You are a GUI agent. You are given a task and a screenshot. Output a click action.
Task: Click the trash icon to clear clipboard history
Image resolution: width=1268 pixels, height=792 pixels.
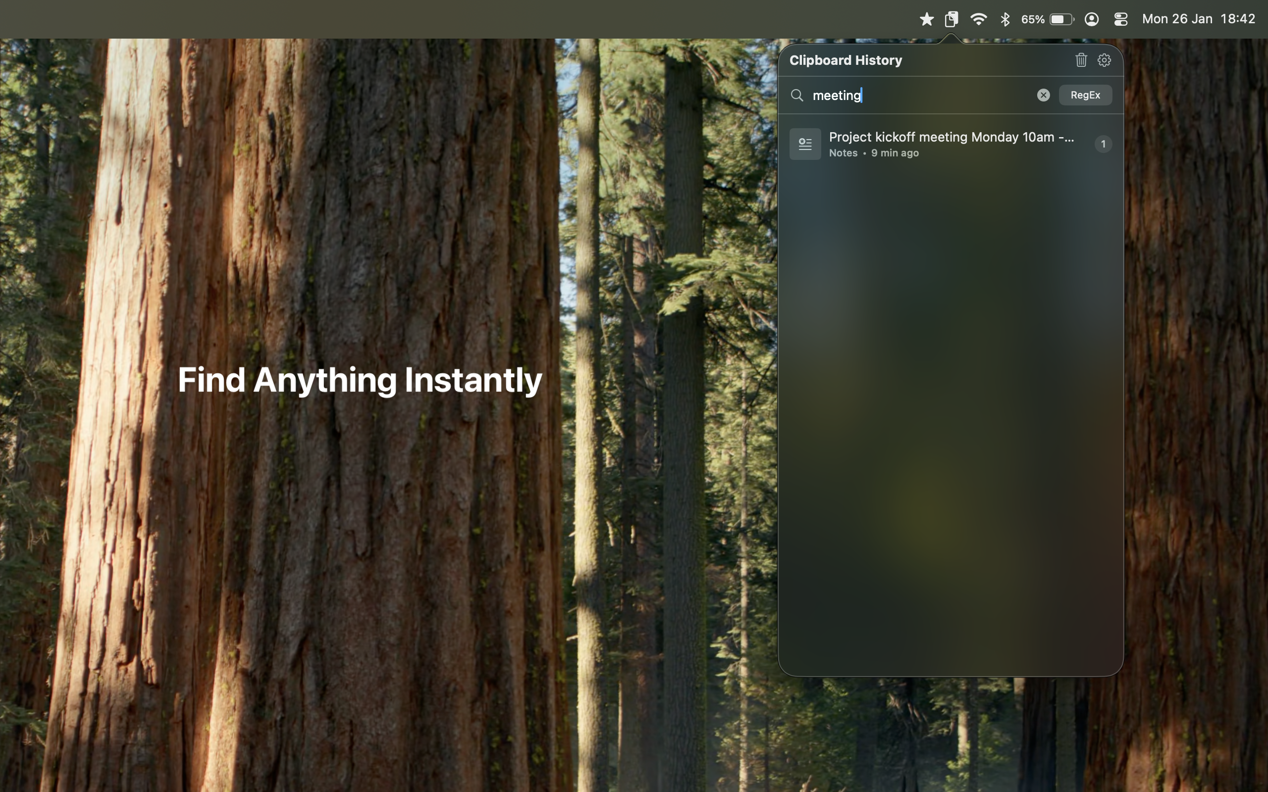1080,60
